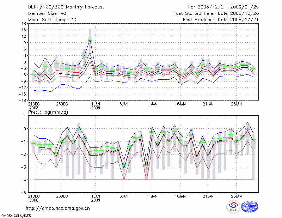This screenshot has height=218, width=282.
Task: Click 1JAN 2009 on the temperature chart axis
Action: 95,106
